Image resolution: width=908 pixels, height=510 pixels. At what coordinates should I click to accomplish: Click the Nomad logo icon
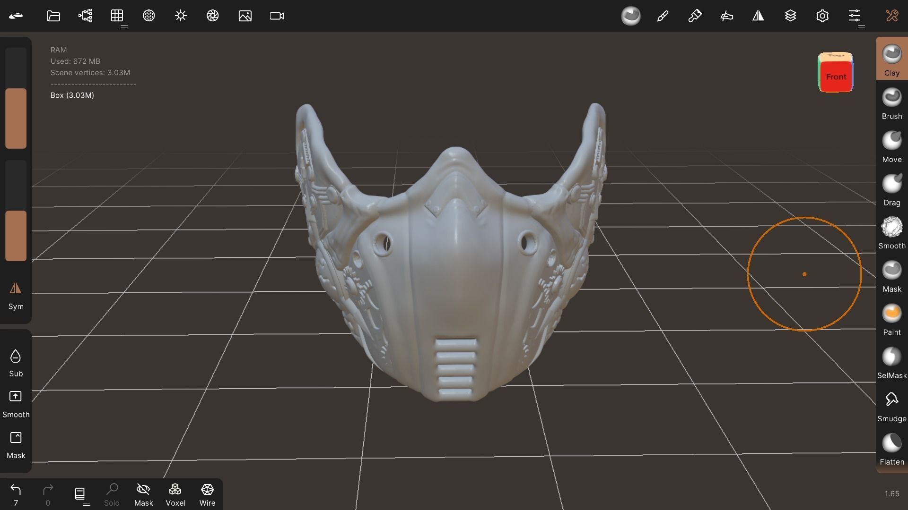click(16, 16)
